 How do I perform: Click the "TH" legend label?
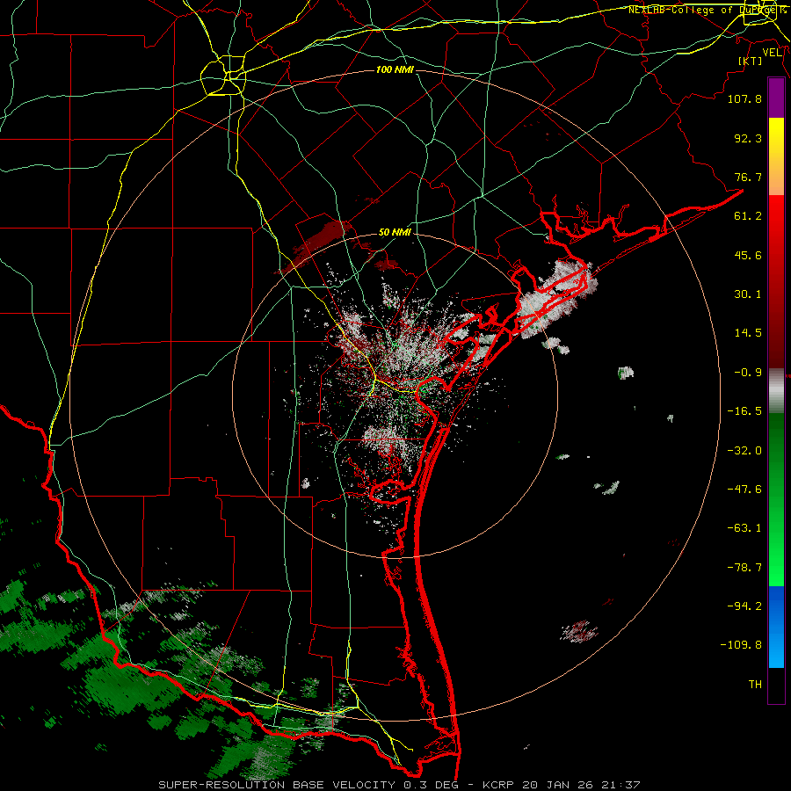[x=755, y=684]
